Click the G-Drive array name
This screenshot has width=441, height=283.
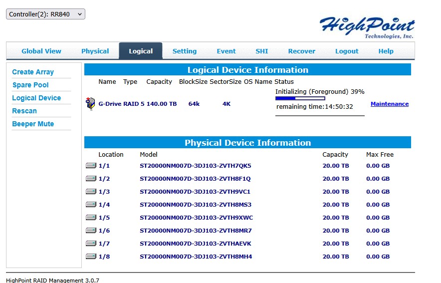point(110,104)
